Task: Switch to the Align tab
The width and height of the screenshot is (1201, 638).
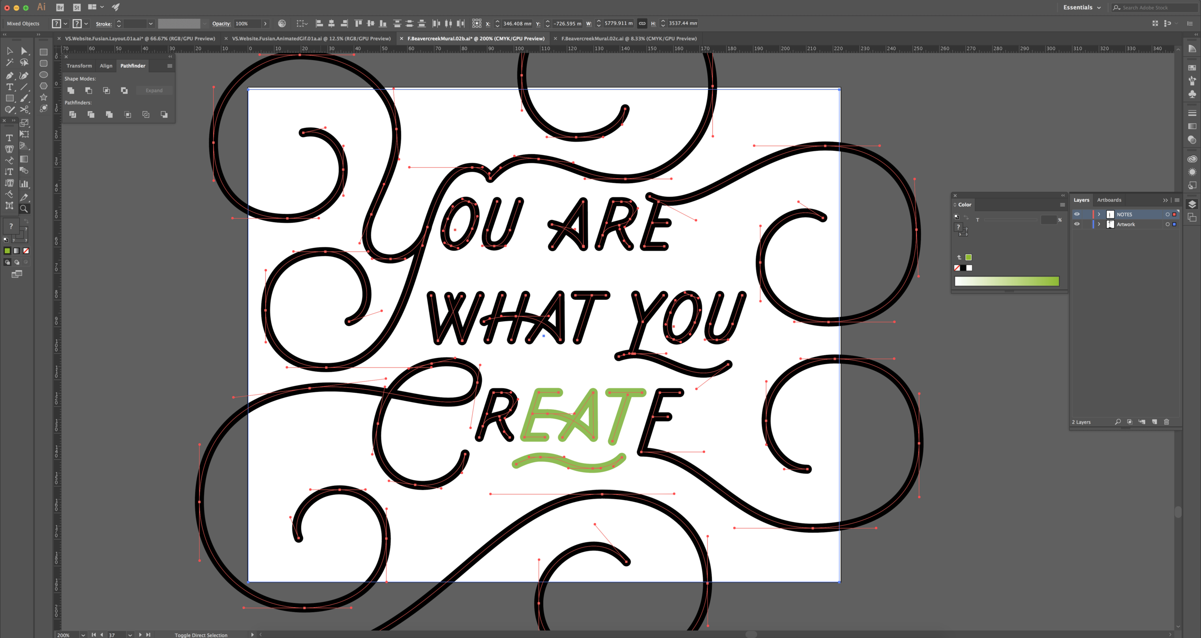Action: (x=106, y=66)
